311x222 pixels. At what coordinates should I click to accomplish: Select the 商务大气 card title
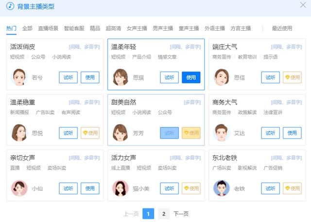[225, 102]
